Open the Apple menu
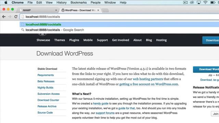 (x=6, y=2)
